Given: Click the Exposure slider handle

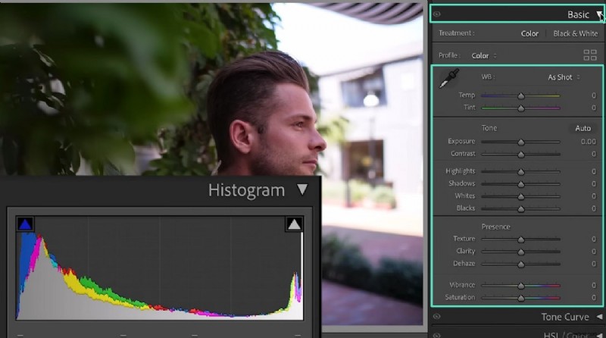Looking at the screenshot, I should point(521,142).
